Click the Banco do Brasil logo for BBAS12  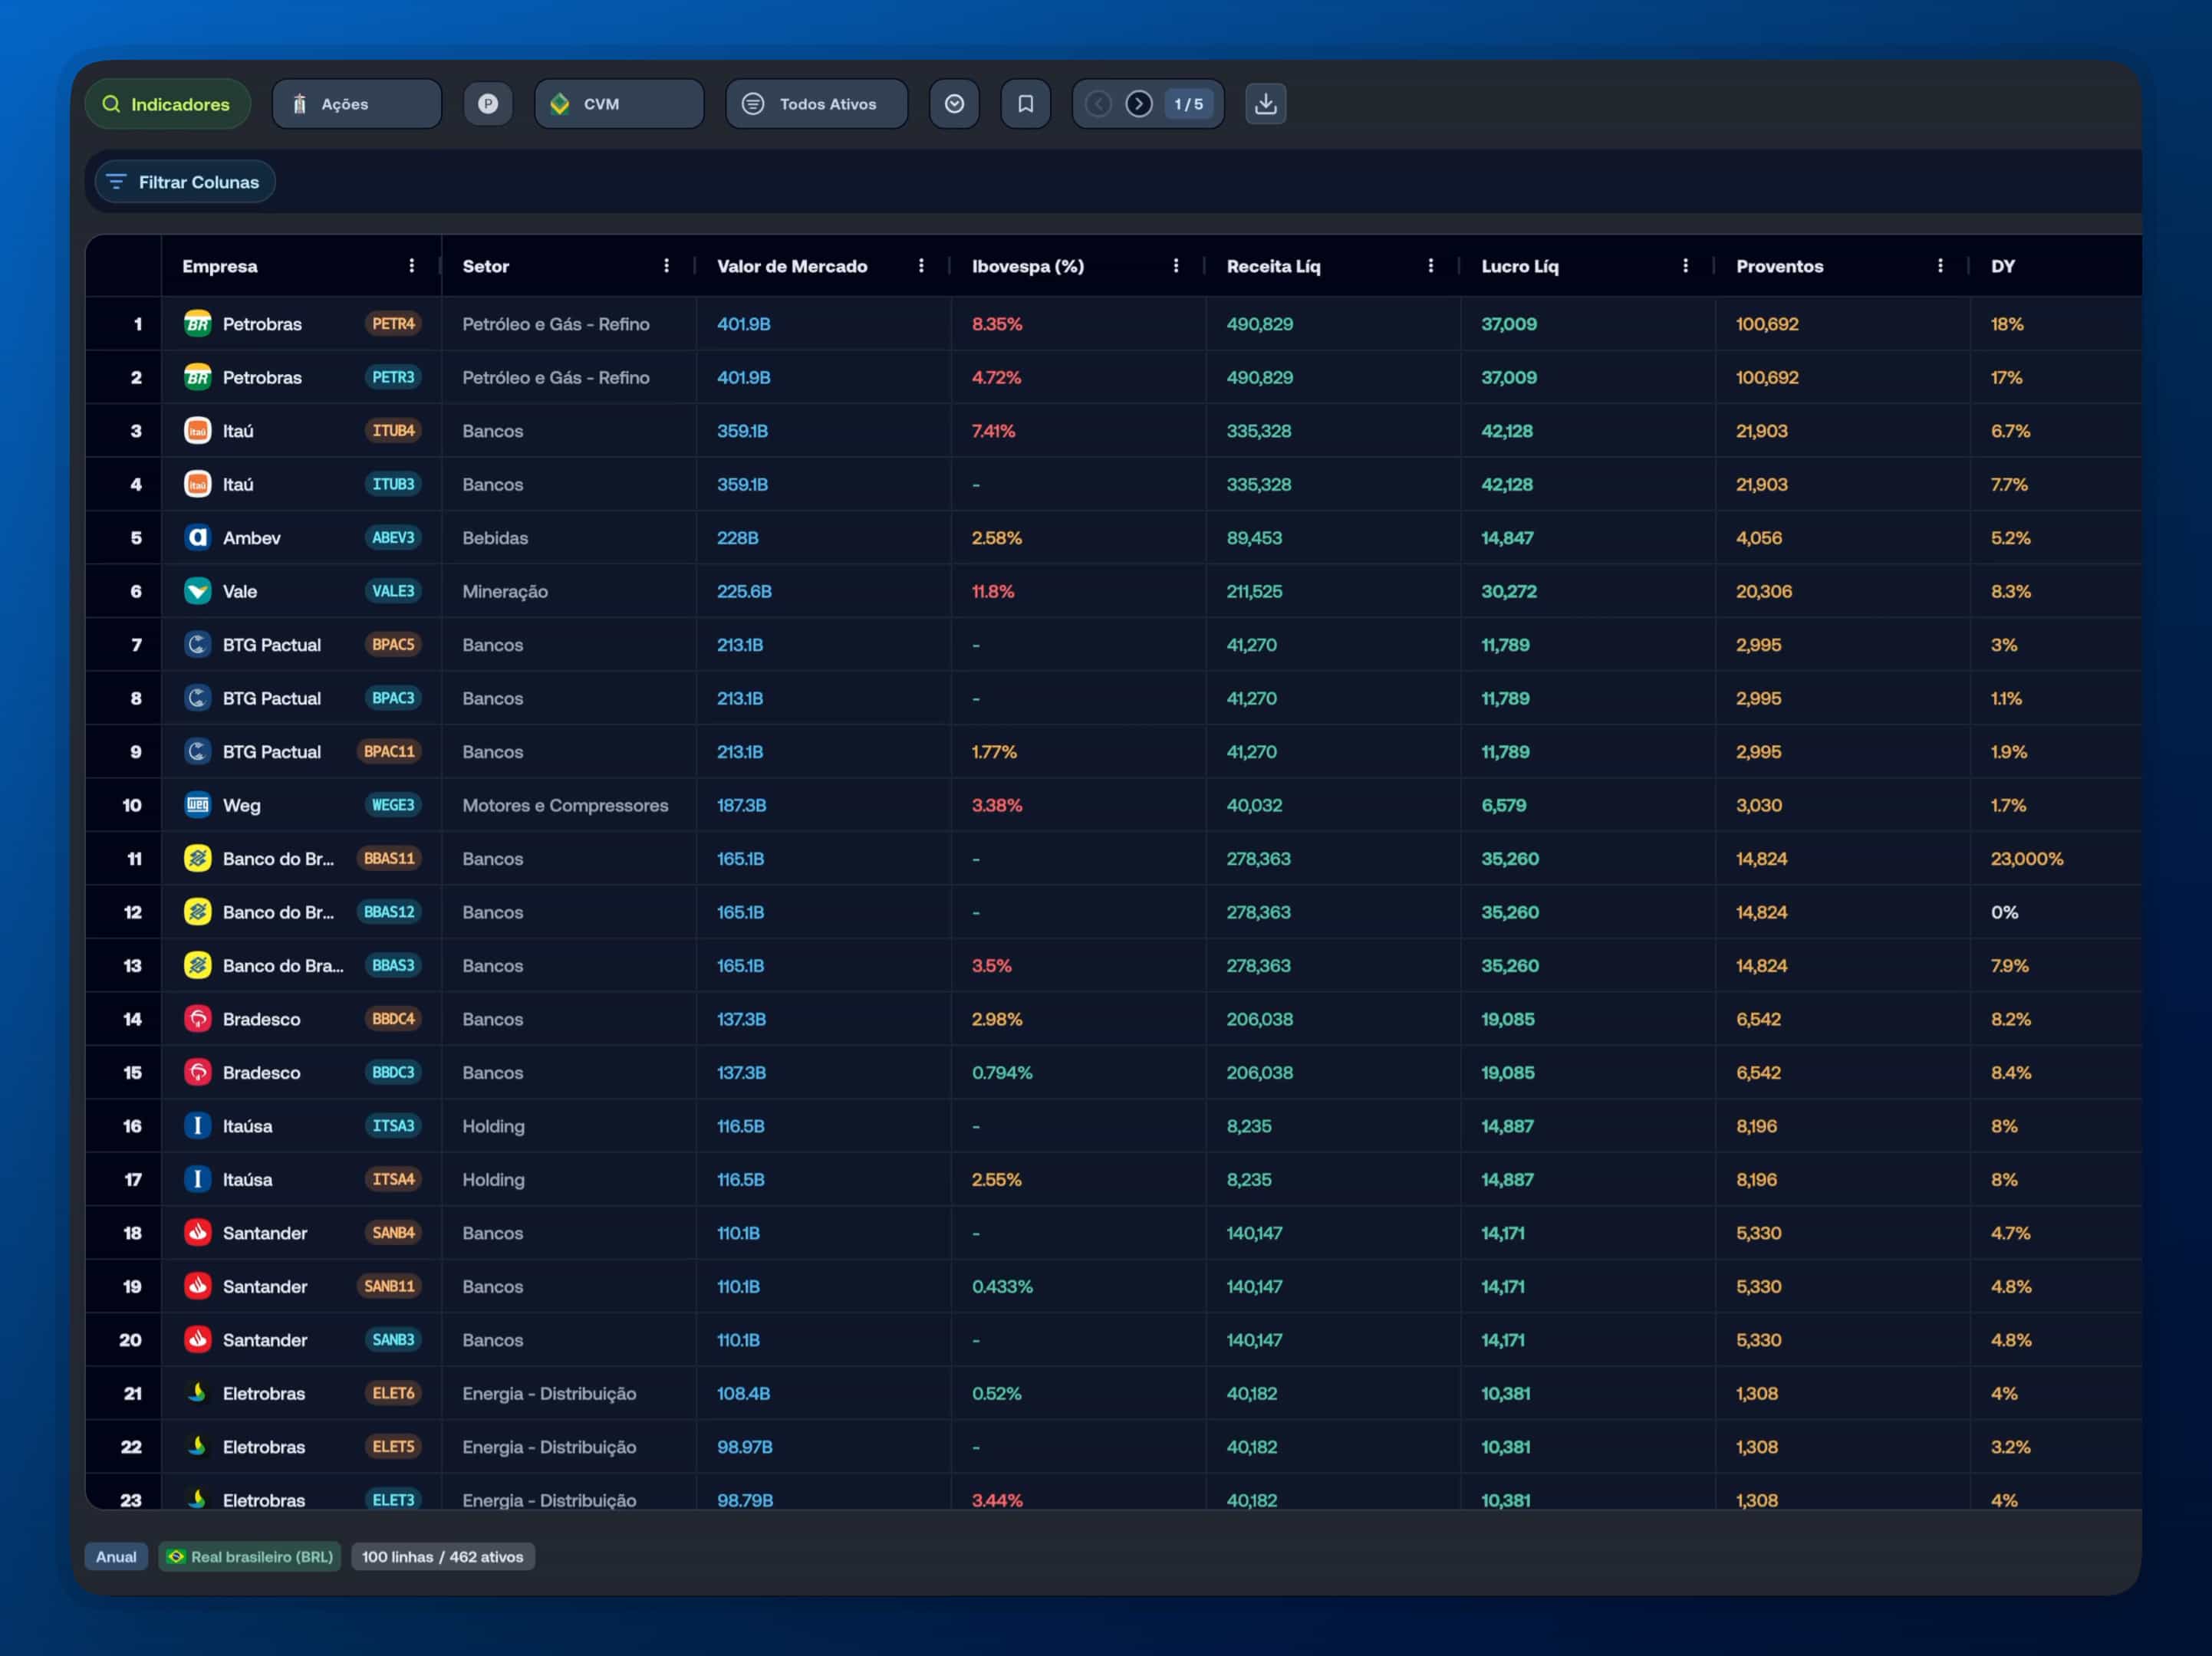[198, 912]
